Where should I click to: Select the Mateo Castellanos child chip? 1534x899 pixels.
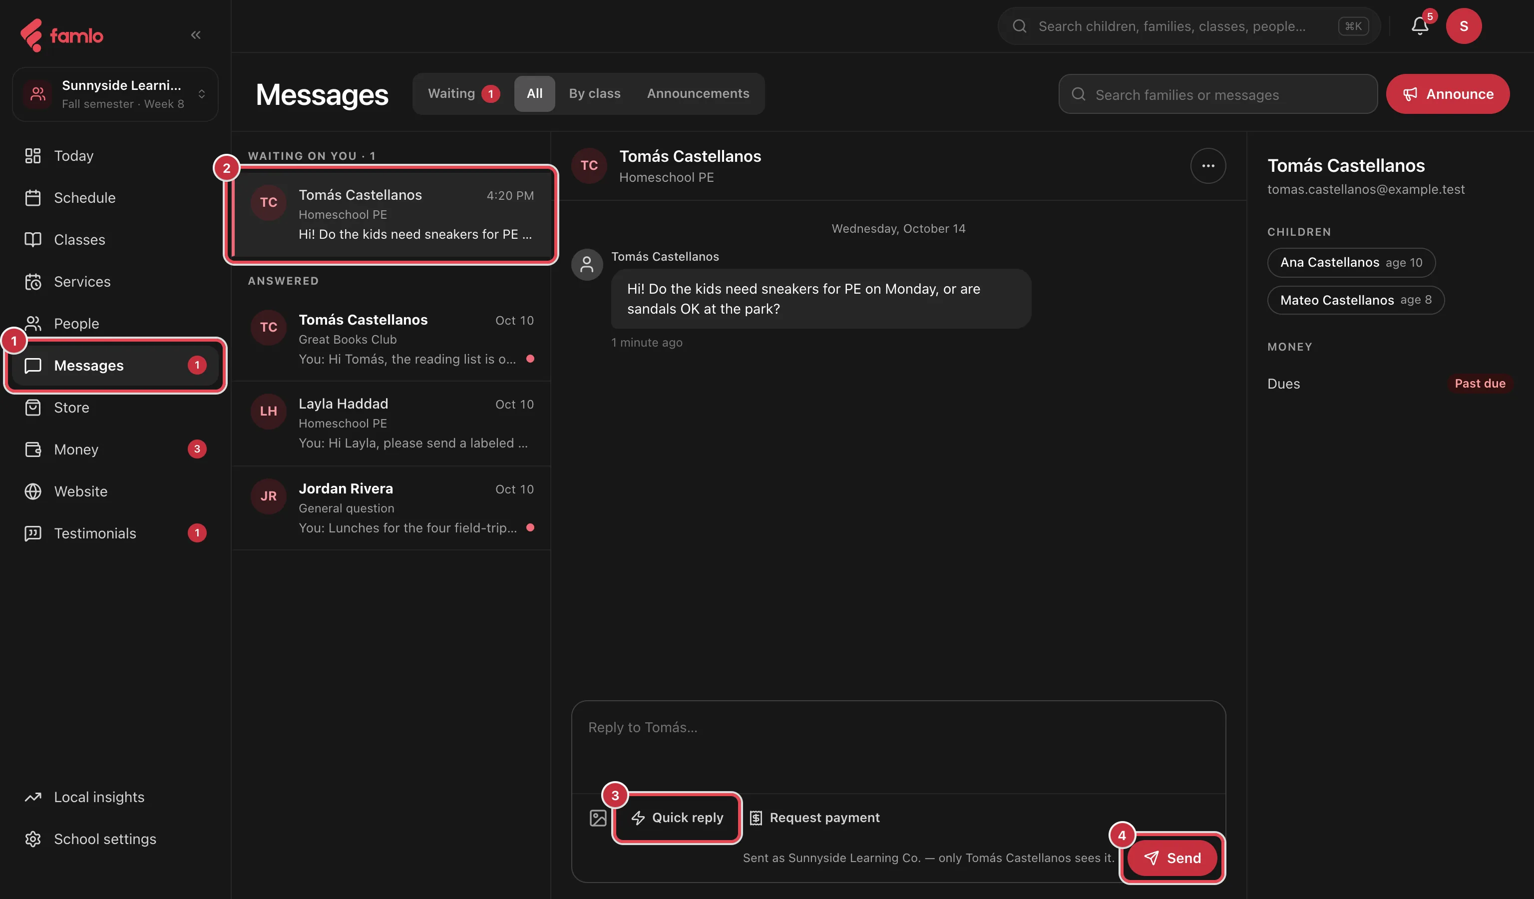pyautogui.click(x=1356, y=300)
